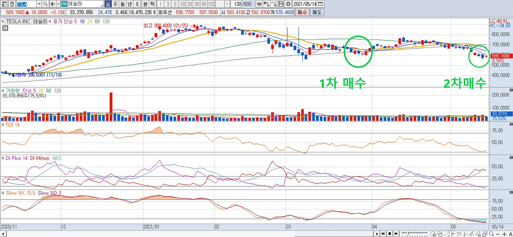Click the ADX indicator label

point(57,158)
